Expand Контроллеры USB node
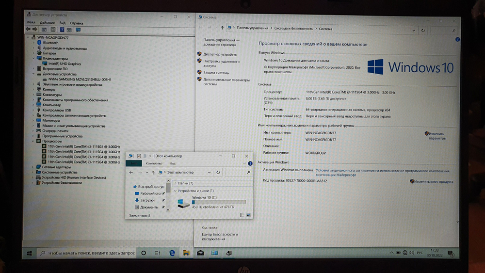The width and height of the screenshot is (485, 273). [33, 110]
